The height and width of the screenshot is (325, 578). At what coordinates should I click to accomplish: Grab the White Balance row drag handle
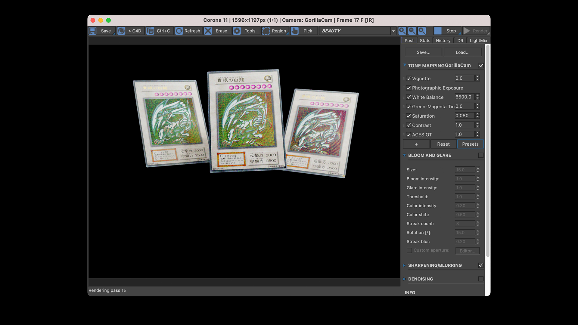coord(403,97)
